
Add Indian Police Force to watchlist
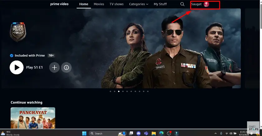coord(54,67)
